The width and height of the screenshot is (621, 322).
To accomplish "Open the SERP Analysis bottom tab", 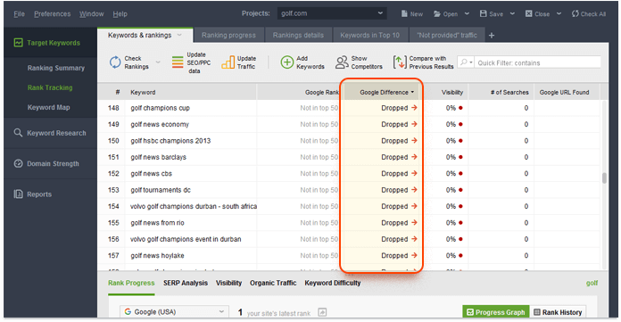I will tap(186, 283).
